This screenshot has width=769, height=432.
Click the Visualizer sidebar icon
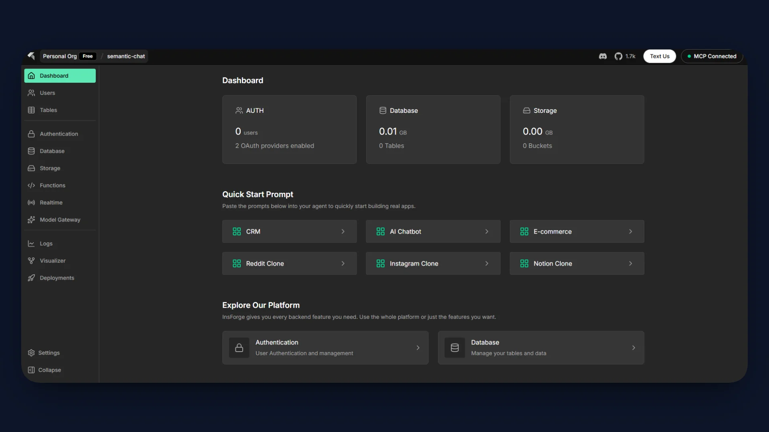click(x=31, y=260)
